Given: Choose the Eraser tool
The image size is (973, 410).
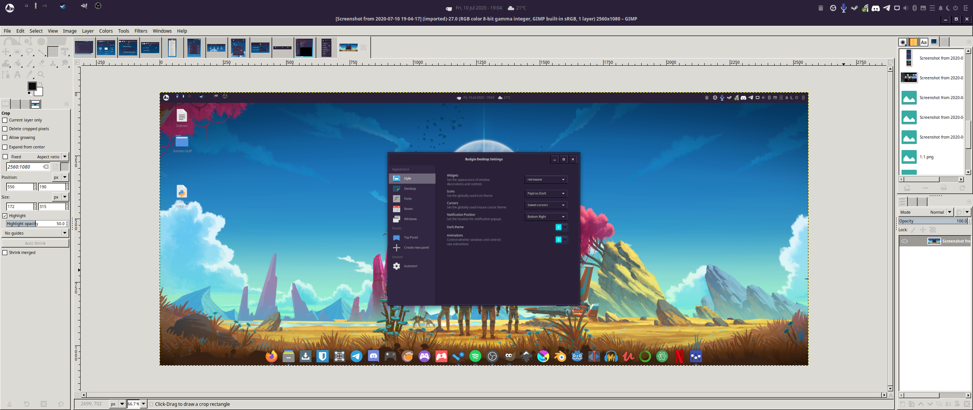Looking at the screenshot, I should [42, 63].
